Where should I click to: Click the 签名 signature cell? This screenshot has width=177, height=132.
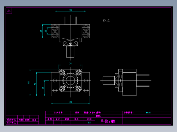(x=34, y=120)
